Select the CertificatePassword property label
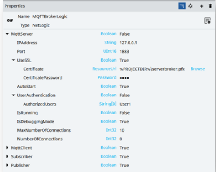This screenshot has height=172, width=216. (43, 78)
